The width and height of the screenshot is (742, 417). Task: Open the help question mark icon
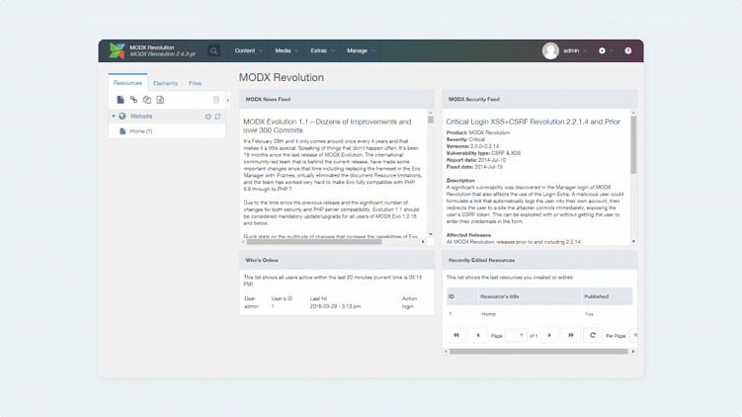coord(628,50)
